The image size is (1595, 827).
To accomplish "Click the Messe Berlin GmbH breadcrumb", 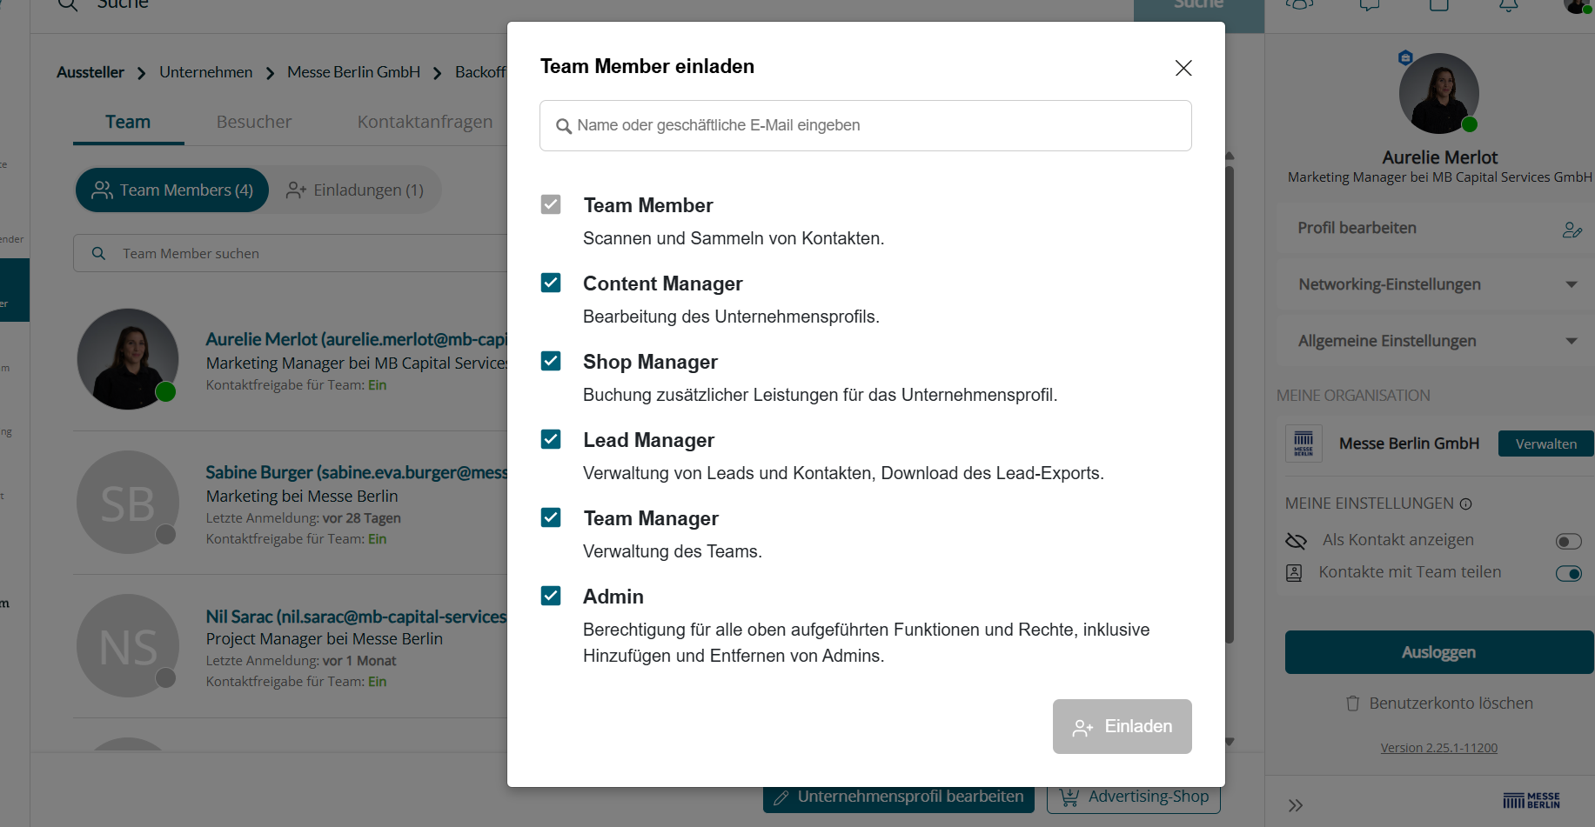I will (x=353, y=72).
